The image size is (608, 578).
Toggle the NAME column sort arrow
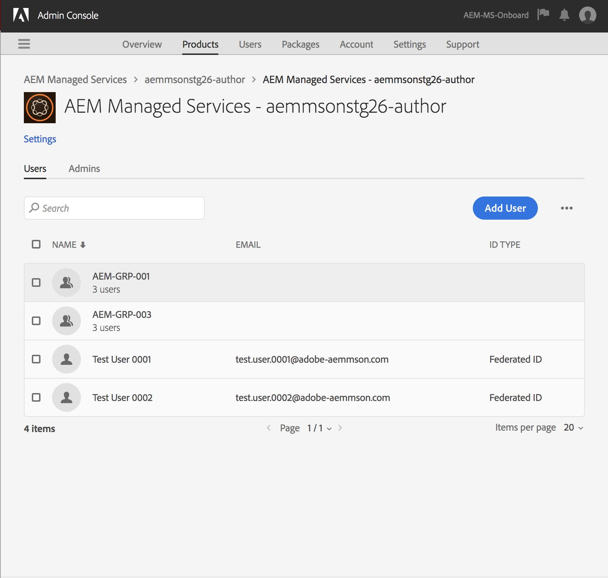tap(83, 245)
